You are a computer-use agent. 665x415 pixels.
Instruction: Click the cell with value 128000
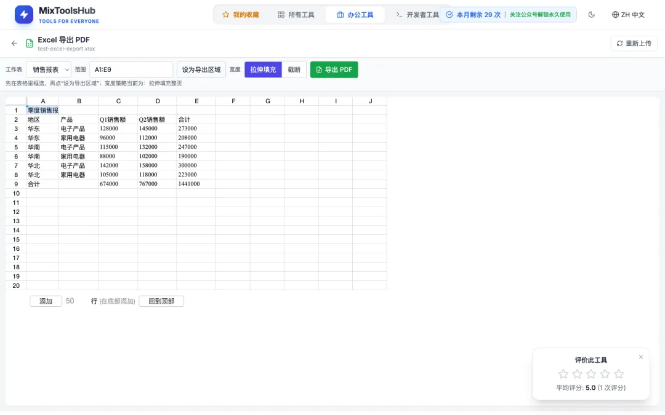(x=118, y=128)
